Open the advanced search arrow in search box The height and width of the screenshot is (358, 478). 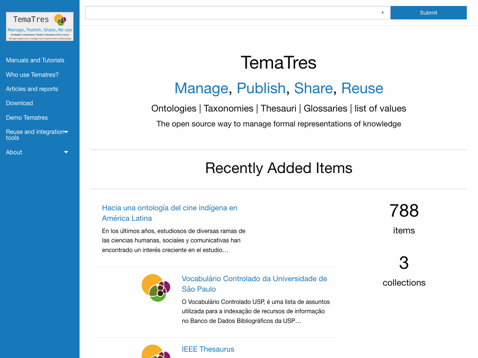tap(383, 13)
